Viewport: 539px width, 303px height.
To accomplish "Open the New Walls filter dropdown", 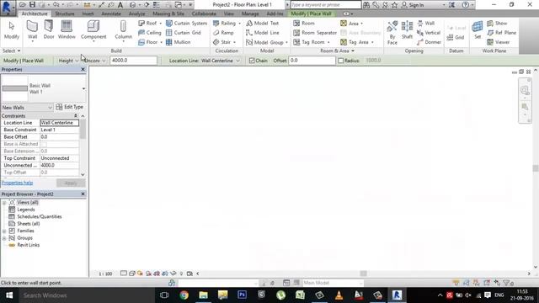I will pos(27,107).
